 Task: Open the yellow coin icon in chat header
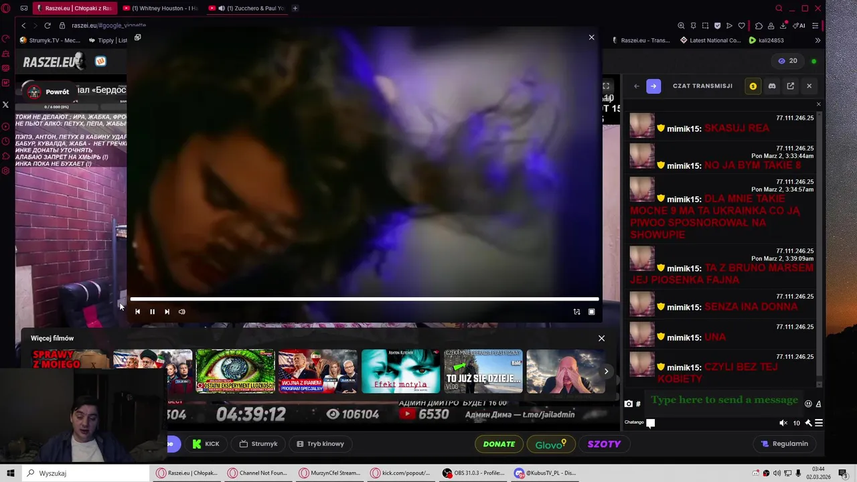click(x=753, y=86)
